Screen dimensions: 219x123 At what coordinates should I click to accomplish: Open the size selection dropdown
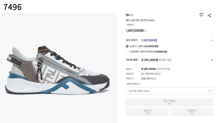click(x=169, y=91)
